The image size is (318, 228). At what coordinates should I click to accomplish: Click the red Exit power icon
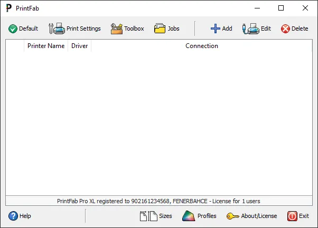(x=292, y=216)
